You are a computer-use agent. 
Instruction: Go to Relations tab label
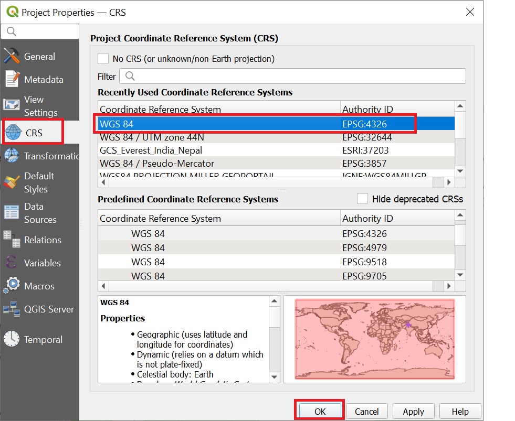pyautogui.click(x=43, y=240)
